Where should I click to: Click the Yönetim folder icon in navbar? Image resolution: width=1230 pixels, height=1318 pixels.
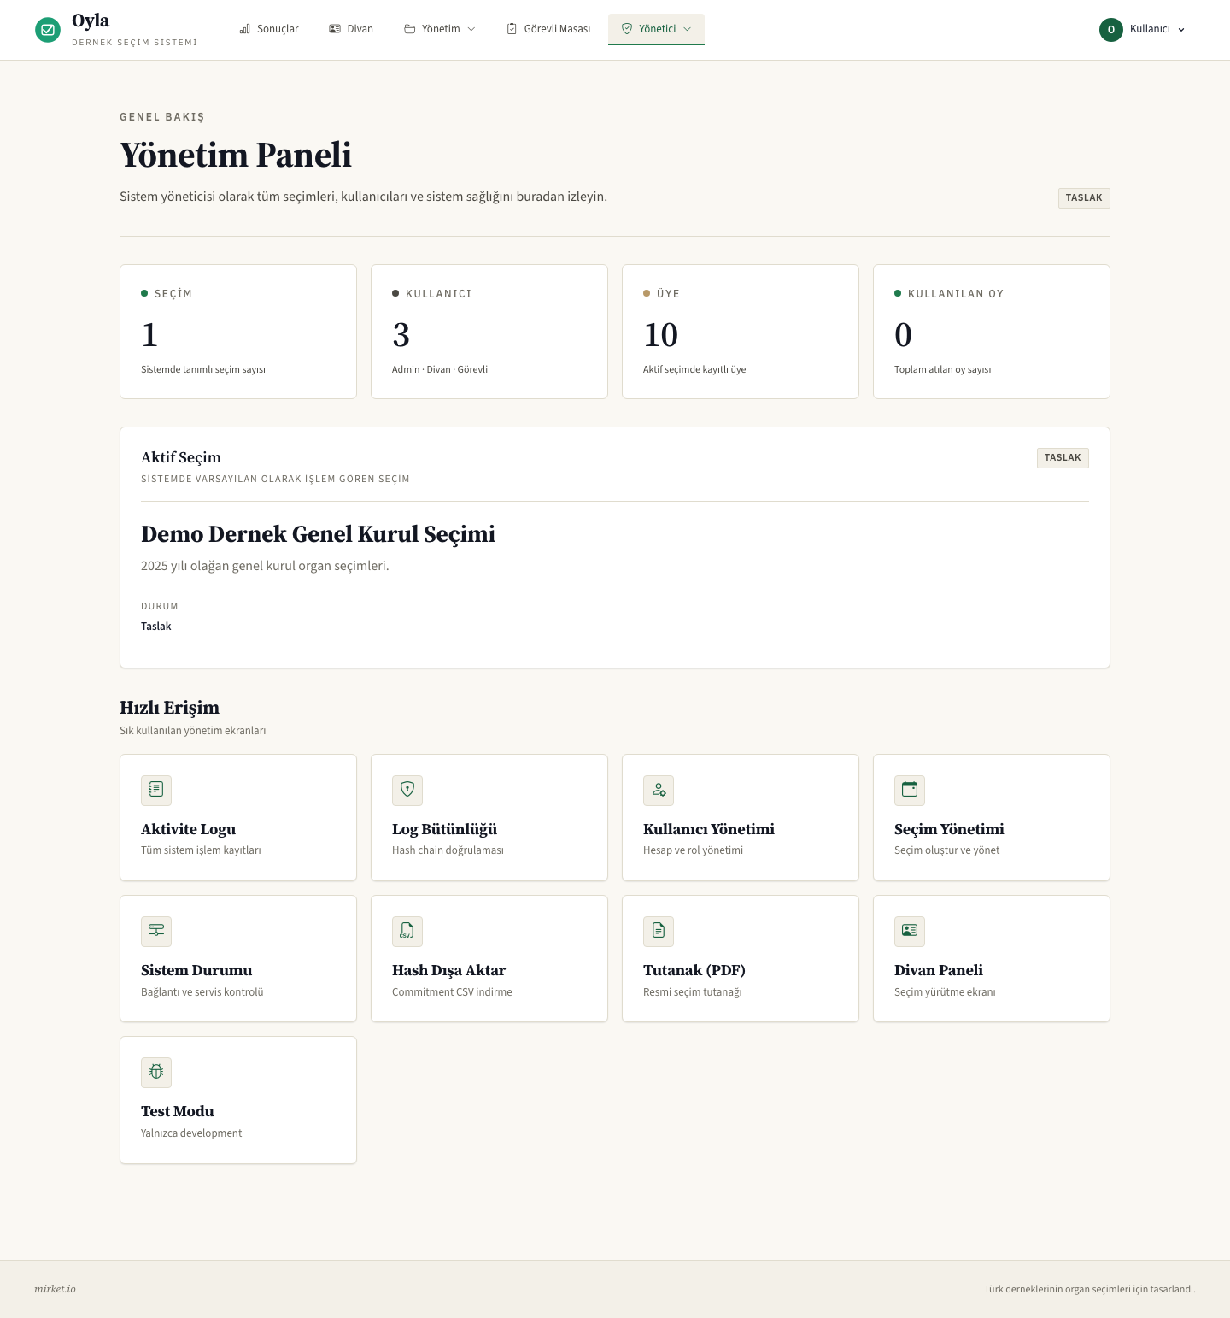point(410,29)
